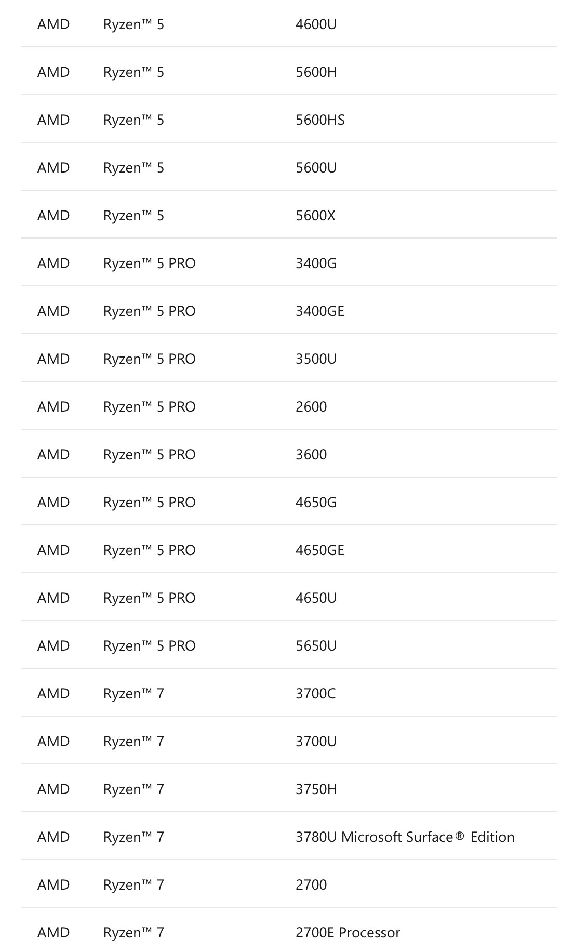
Task: Click the 4650G model cell
Action: pos(316,503)
